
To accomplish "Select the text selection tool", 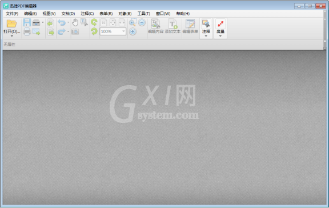I will 84,22.
